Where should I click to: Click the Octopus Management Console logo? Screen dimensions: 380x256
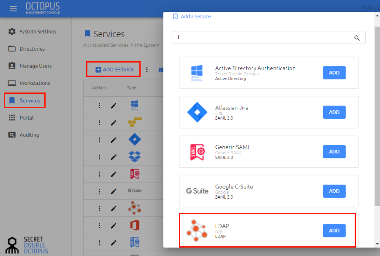pos(43,8)
